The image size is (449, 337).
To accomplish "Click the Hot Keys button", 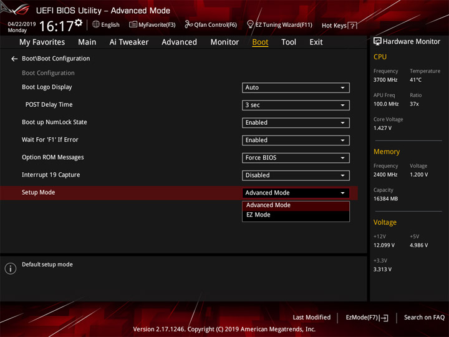I will (339, 26).
